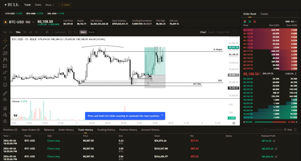Image resolution: width=301 pixels, height=161 pixels.
Task: Switch chart panel to Depth view
Action: pyautogui.click(x=211, y=32)
